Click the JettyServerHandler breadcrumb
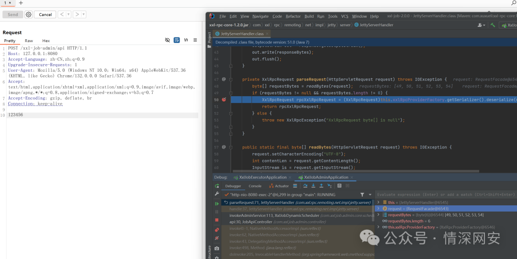Screen dimensions: 517x259 [x=374, y=25]
